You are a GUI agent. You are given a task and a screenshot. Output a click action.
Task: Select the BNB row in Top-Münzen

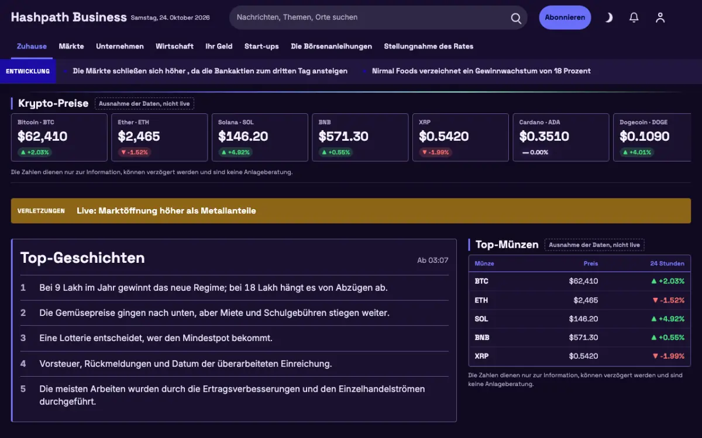click(579, 338)
